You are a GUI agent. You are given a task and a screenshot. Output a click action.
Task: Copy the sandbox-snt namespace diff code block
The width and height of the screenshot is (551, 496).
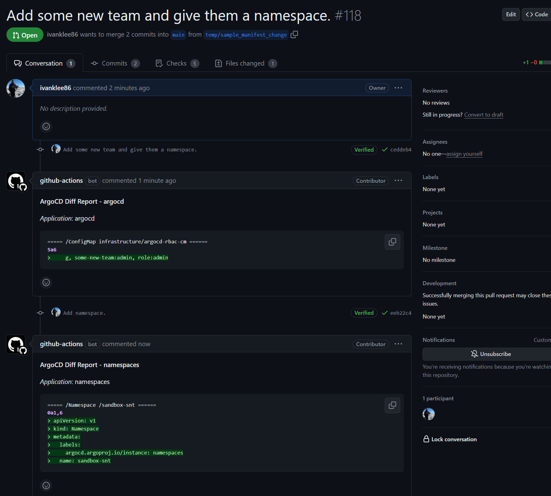click(392, 405)
